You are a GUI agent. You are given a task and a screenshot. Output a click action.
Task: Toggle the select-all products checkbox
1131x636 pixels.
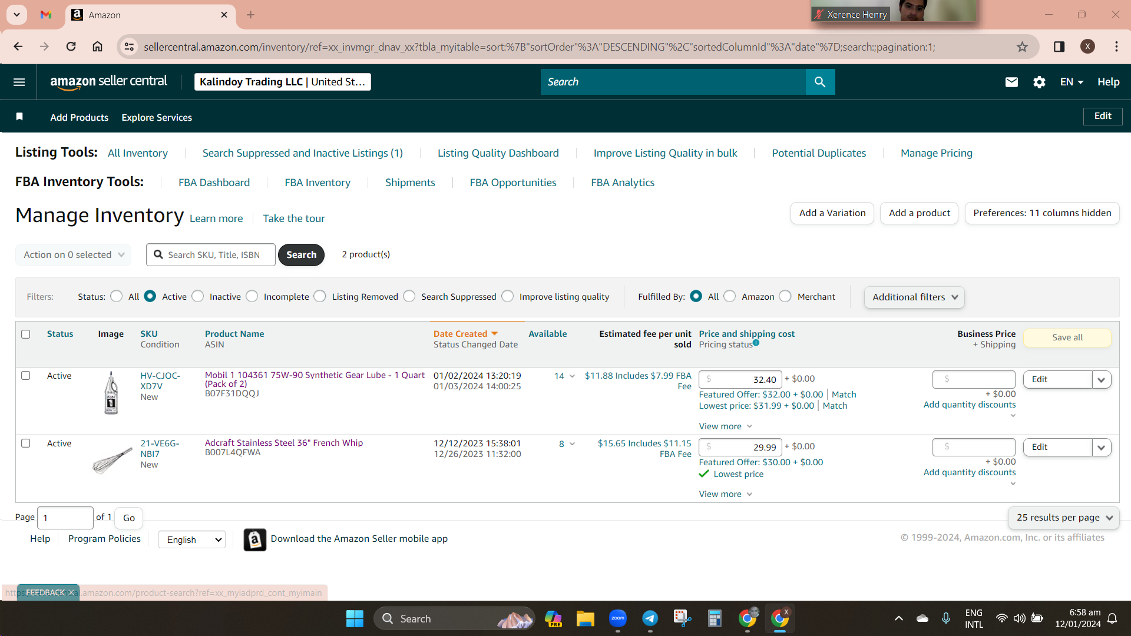25,334
